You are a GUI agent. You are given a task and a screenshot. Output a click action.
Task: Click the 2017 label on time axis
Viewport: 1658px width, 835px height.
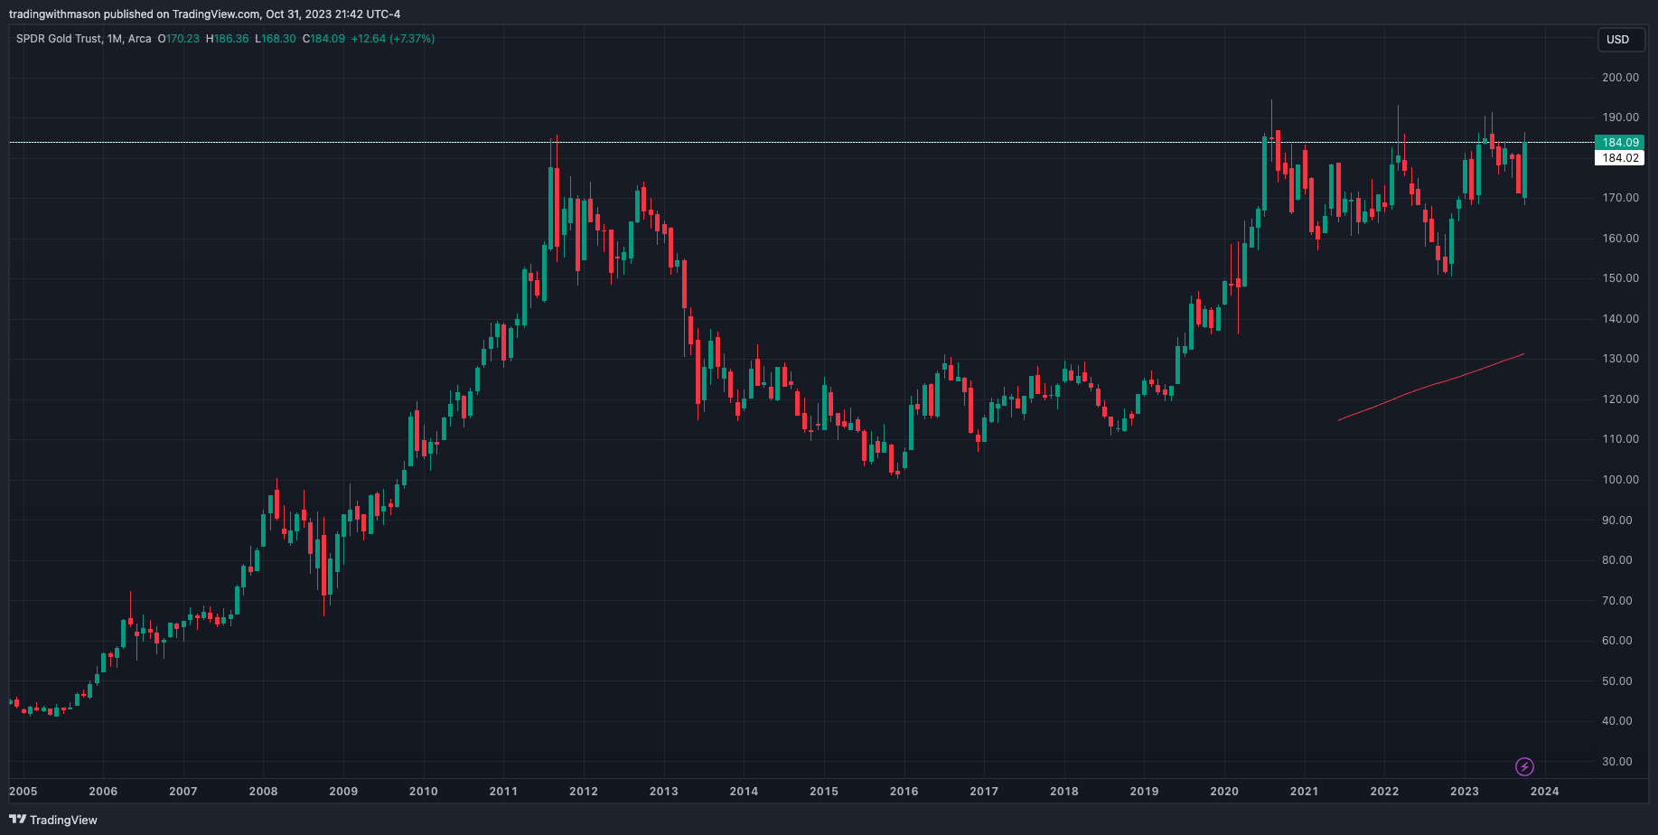click(984, 792)
